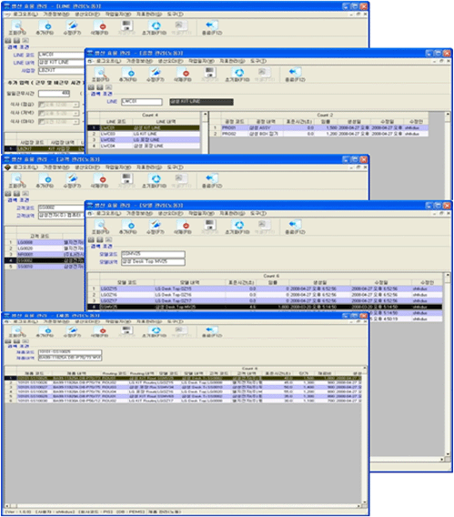The width and height of the screenshot is (454, 517).
Task: Click the Add (F6) icon in LINE window
Action: click(x=45, y=27)
